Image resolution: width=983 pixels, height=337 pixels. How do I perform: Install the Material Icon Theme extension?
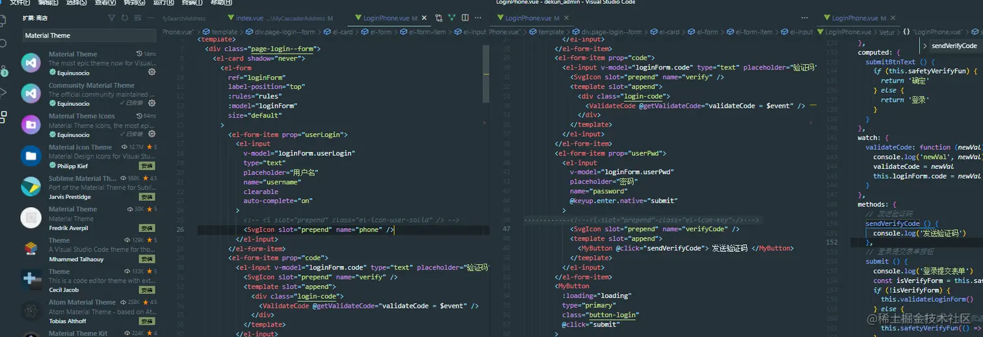point(147,166)
